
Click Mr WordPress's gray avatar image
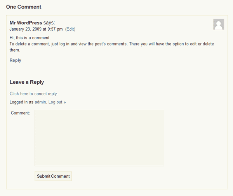(219, 24)
